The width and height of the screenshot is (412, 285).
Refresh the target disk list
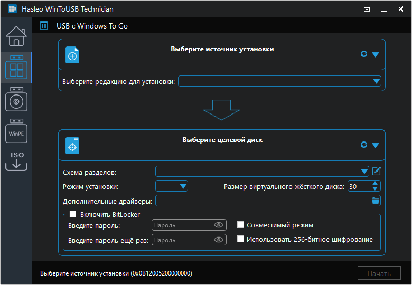point(363,145)
